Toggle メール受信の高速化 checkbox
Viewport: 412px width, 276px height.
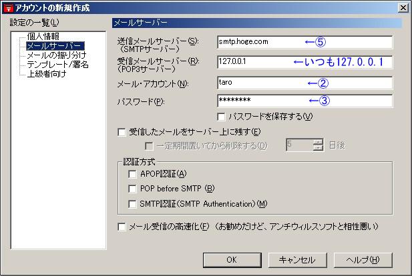[122, 227]
